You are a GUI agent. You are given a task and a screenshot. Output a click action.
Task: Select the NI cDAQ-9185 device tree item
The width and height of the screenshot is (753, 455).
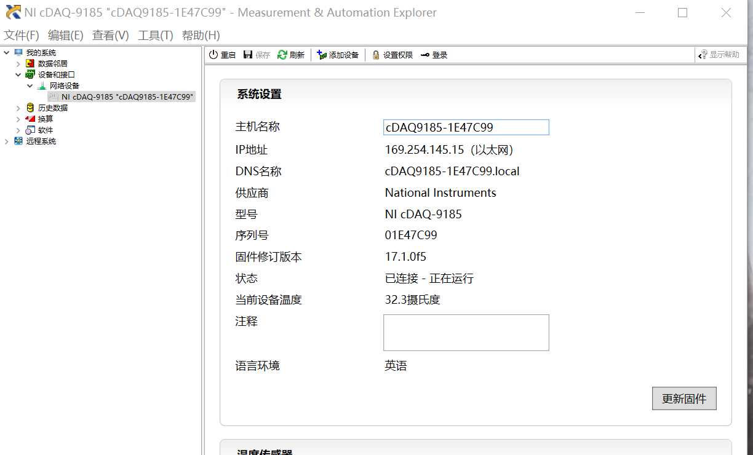click(x=122, y=97)
